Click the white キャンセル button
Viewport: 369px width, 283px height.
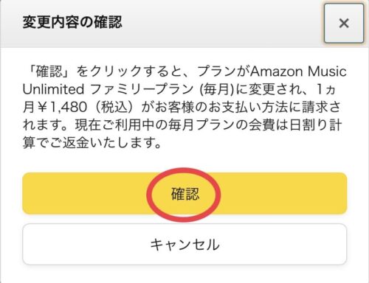[184, 244]
